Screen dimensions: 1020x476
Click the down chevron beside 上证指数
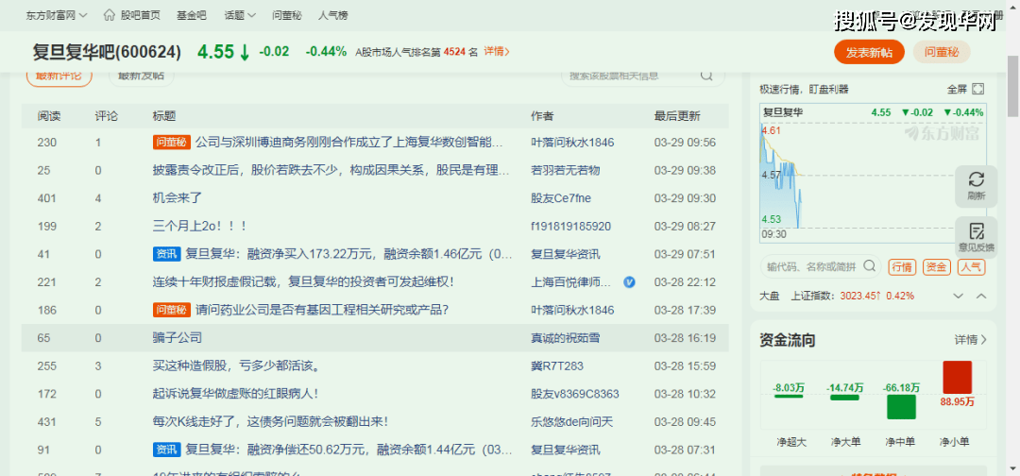[959, 296]
